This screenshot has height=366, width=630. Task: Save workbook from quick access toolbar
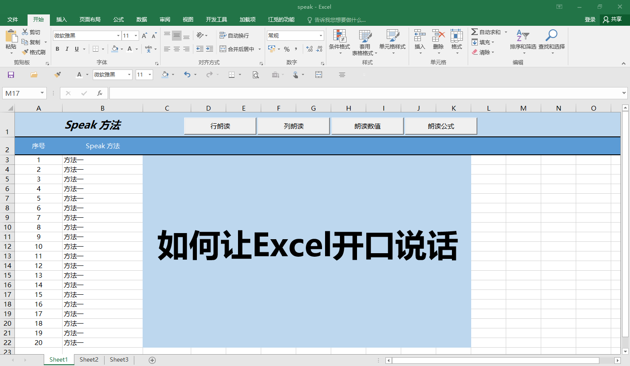pos(11,75)
